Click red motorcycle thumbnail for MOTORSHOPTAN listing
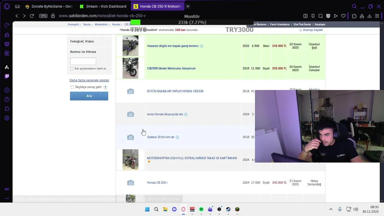This screenshot has height=216, width=384. pos(130,160)
